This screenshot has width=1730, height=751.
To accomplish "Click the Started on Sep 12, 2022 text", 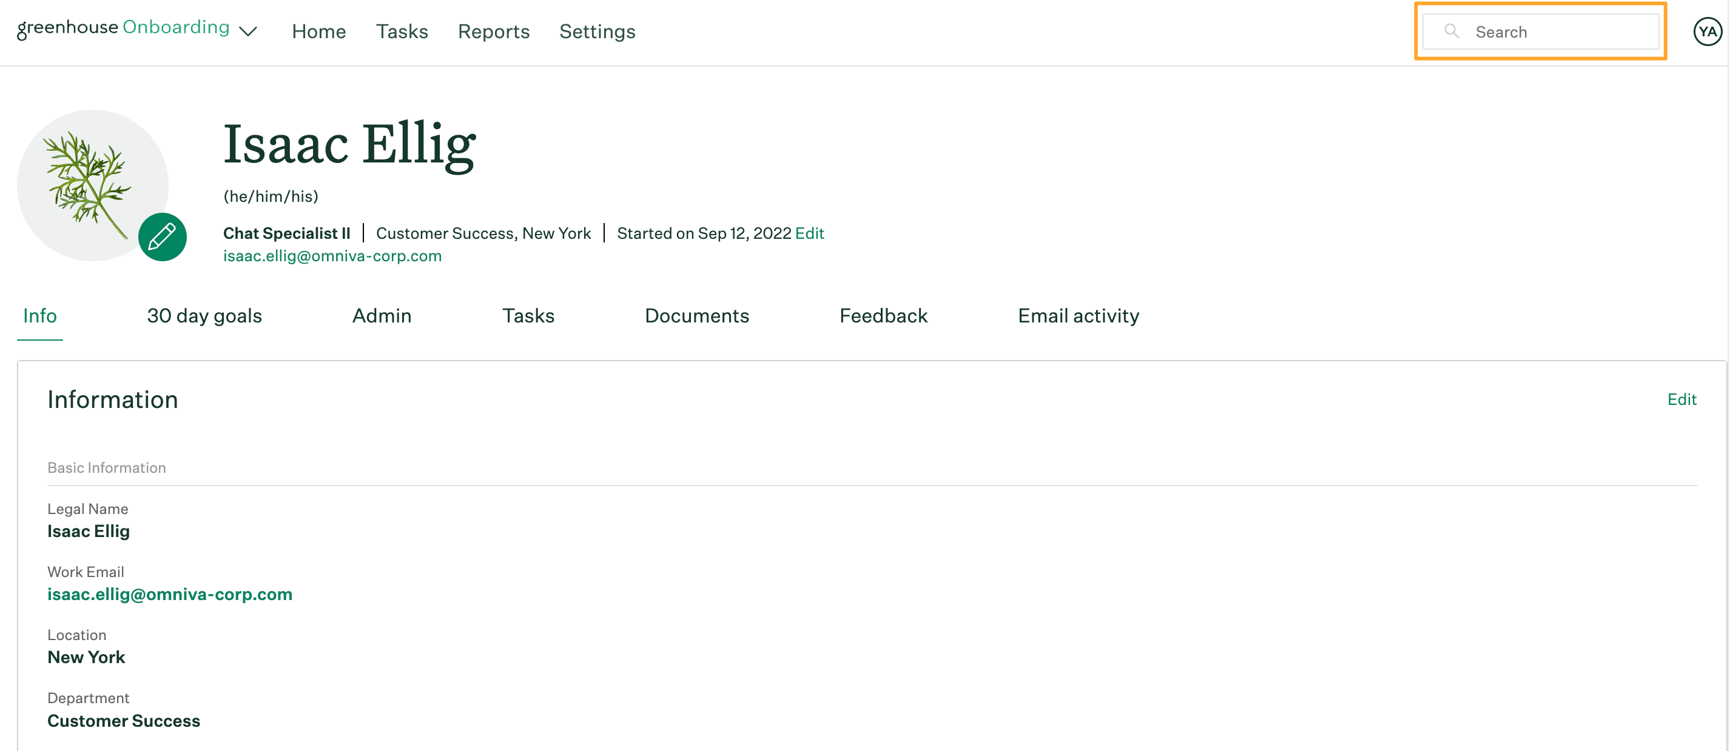I will coord(704,233).
